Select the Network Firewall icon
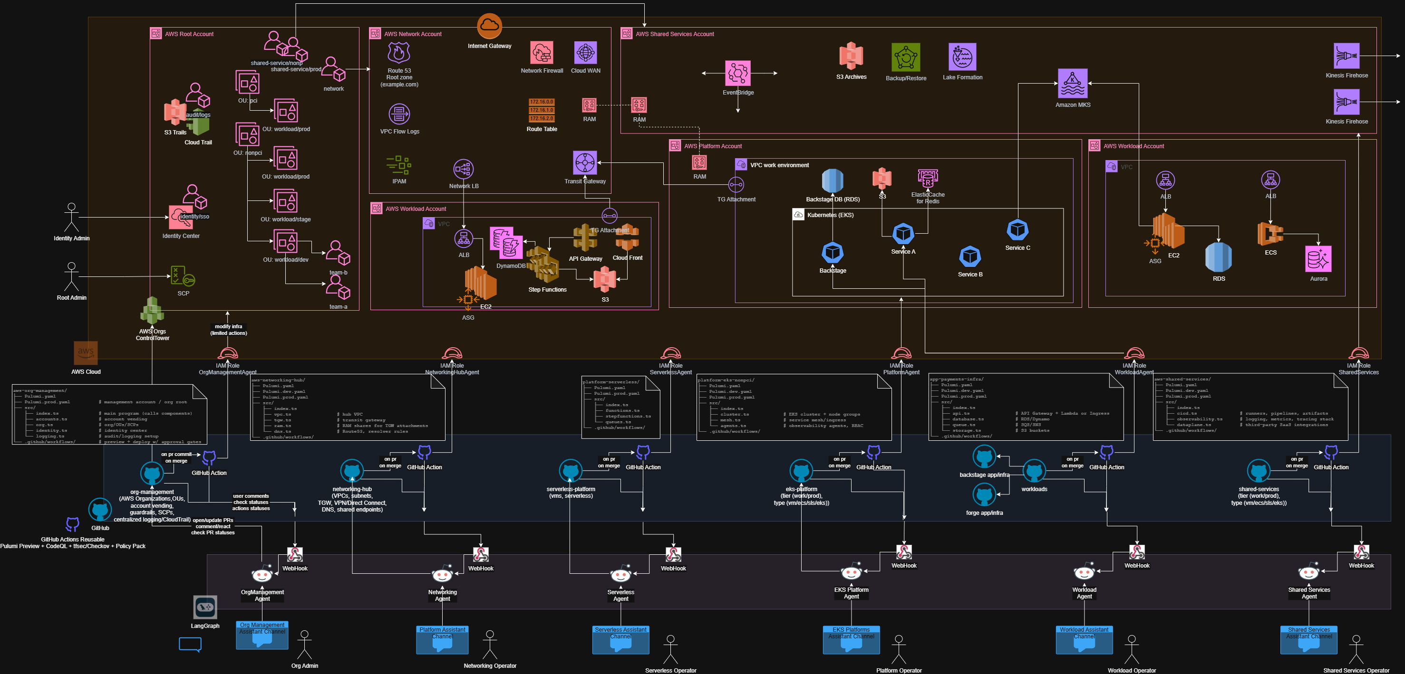The width and height of the screenshot is (1405, 674). click(x=542, y=53)
